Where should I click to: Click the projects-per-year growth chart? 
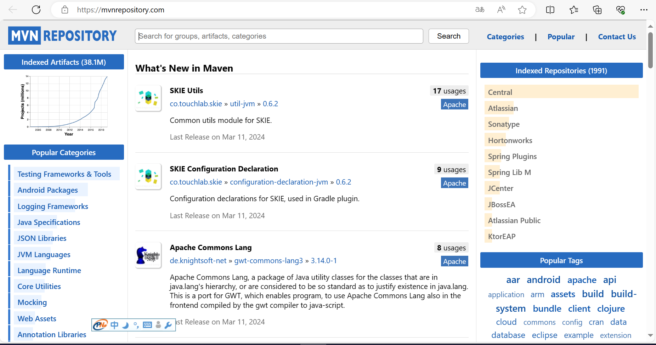64,105
